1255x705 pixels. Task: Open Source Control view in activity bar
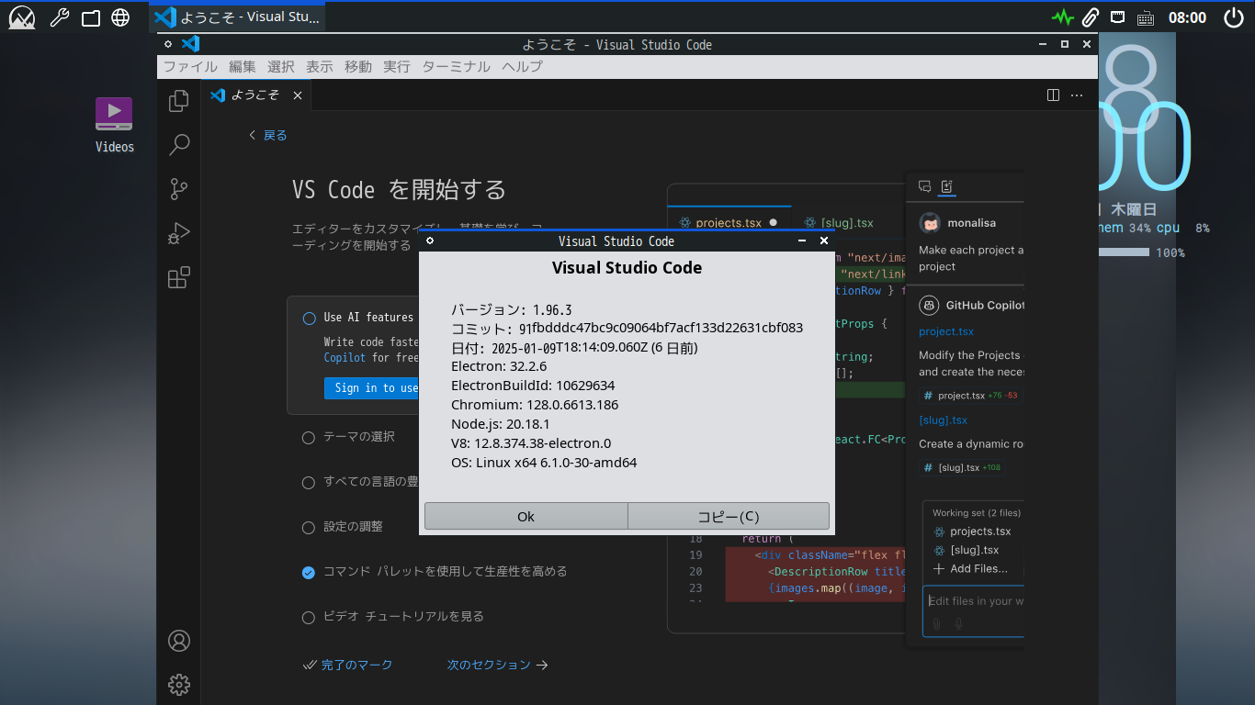tap(179, 189)
